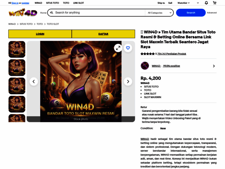Open WIN4D seller avatar
The width and height of the screenshot is (225, 169).
[145, 66]
